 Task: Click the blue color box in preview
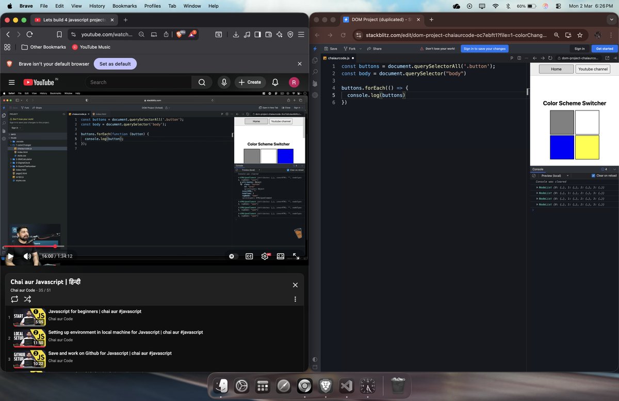562,148
